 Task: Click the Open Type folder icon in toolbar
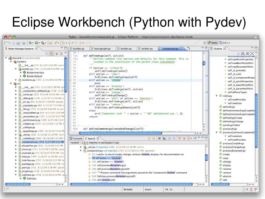coord(51,43)
